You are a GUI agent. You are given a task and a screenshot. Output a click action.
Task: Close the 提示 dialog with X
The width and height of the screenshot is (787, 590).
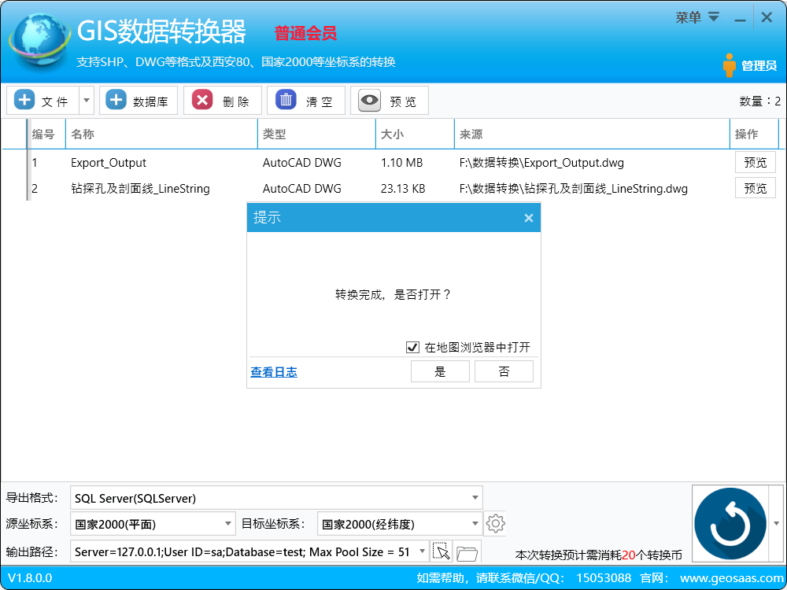tap(529, 218)
